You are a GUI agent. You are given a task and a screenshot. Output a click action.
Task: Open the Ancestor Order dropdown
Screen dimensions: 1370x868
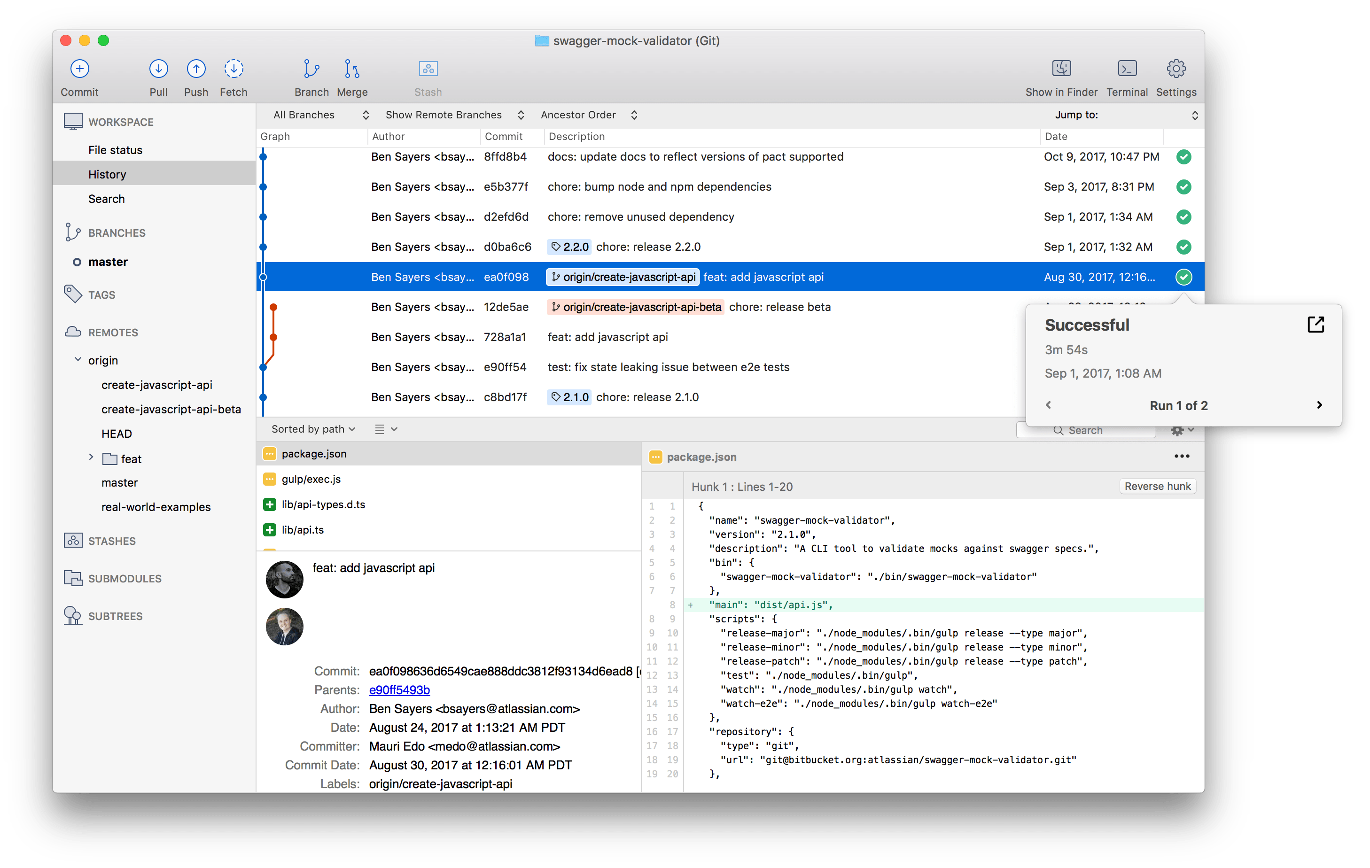point(588,115)
